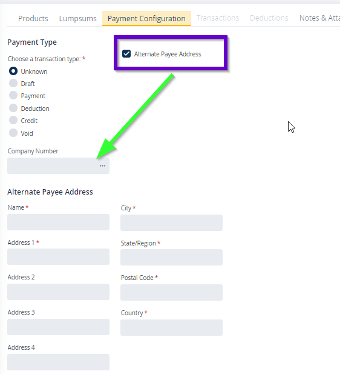Open the Company Number lookup ellipsis icon

click(x=102, y=165)
